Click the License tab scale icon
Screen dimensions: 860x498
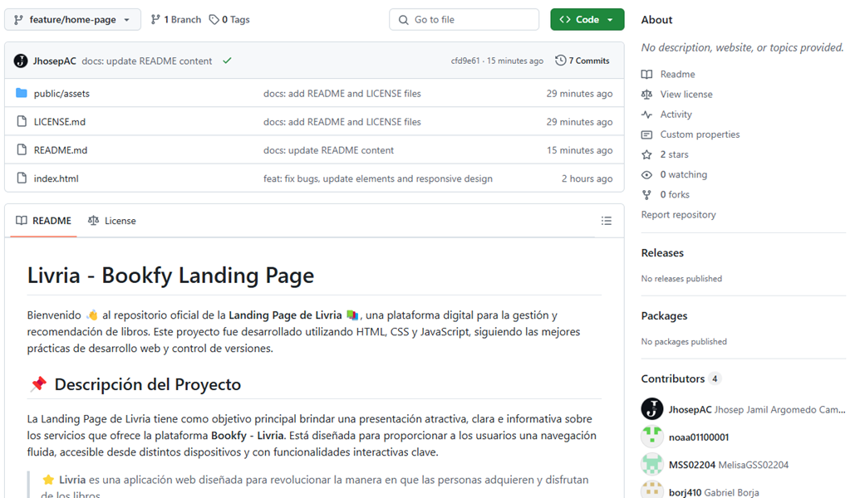93,220
